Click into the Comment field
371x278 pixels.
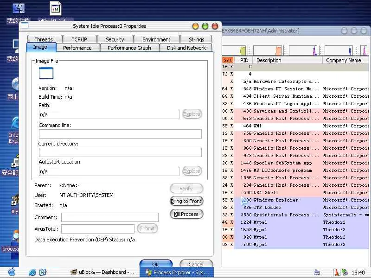coord(110,217)
